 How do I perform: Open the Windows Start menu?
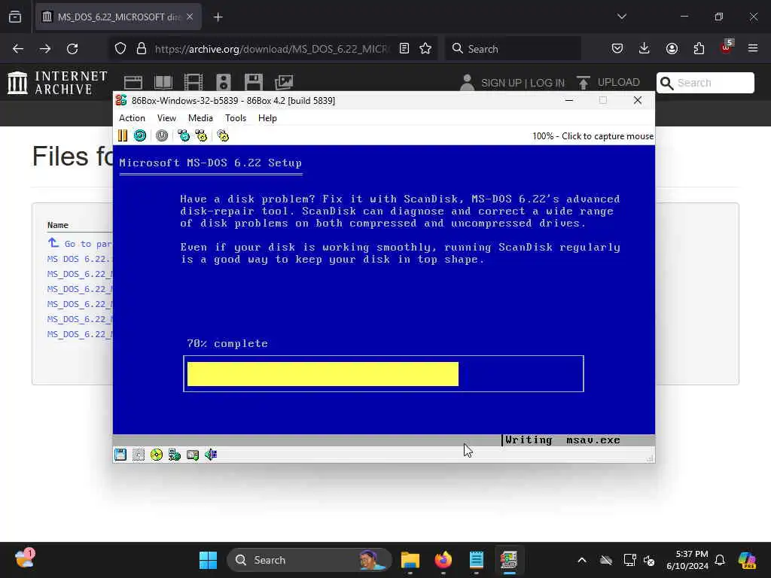click(208, 560)
